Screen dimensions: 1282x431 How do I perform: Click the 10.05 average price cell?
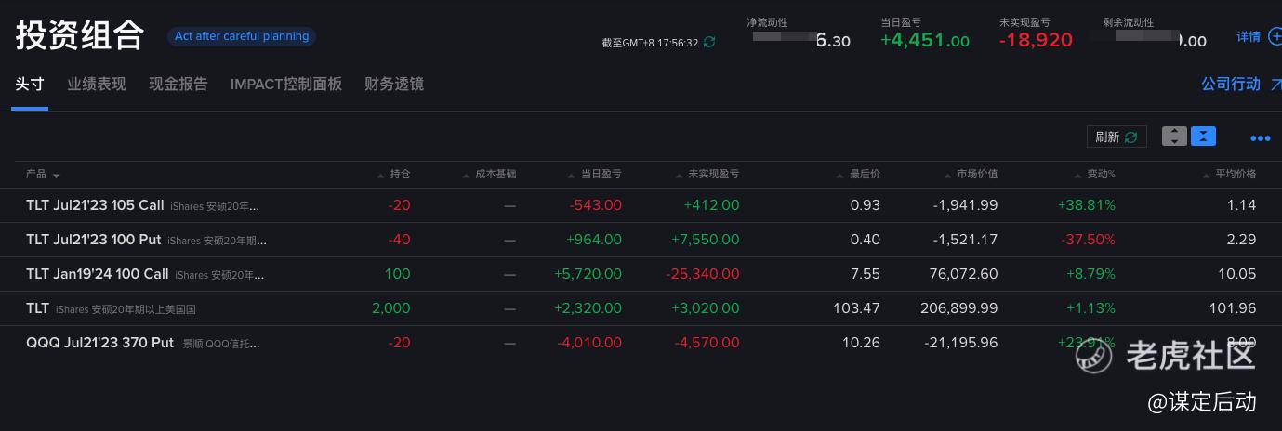pos(1236,274)
